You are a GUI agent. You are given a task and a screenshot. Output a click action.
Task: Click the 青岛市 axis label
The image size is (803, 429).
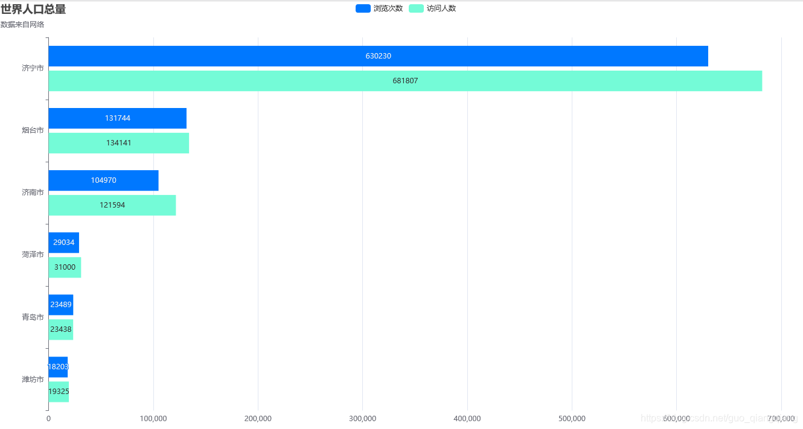[x=33, y=317]
